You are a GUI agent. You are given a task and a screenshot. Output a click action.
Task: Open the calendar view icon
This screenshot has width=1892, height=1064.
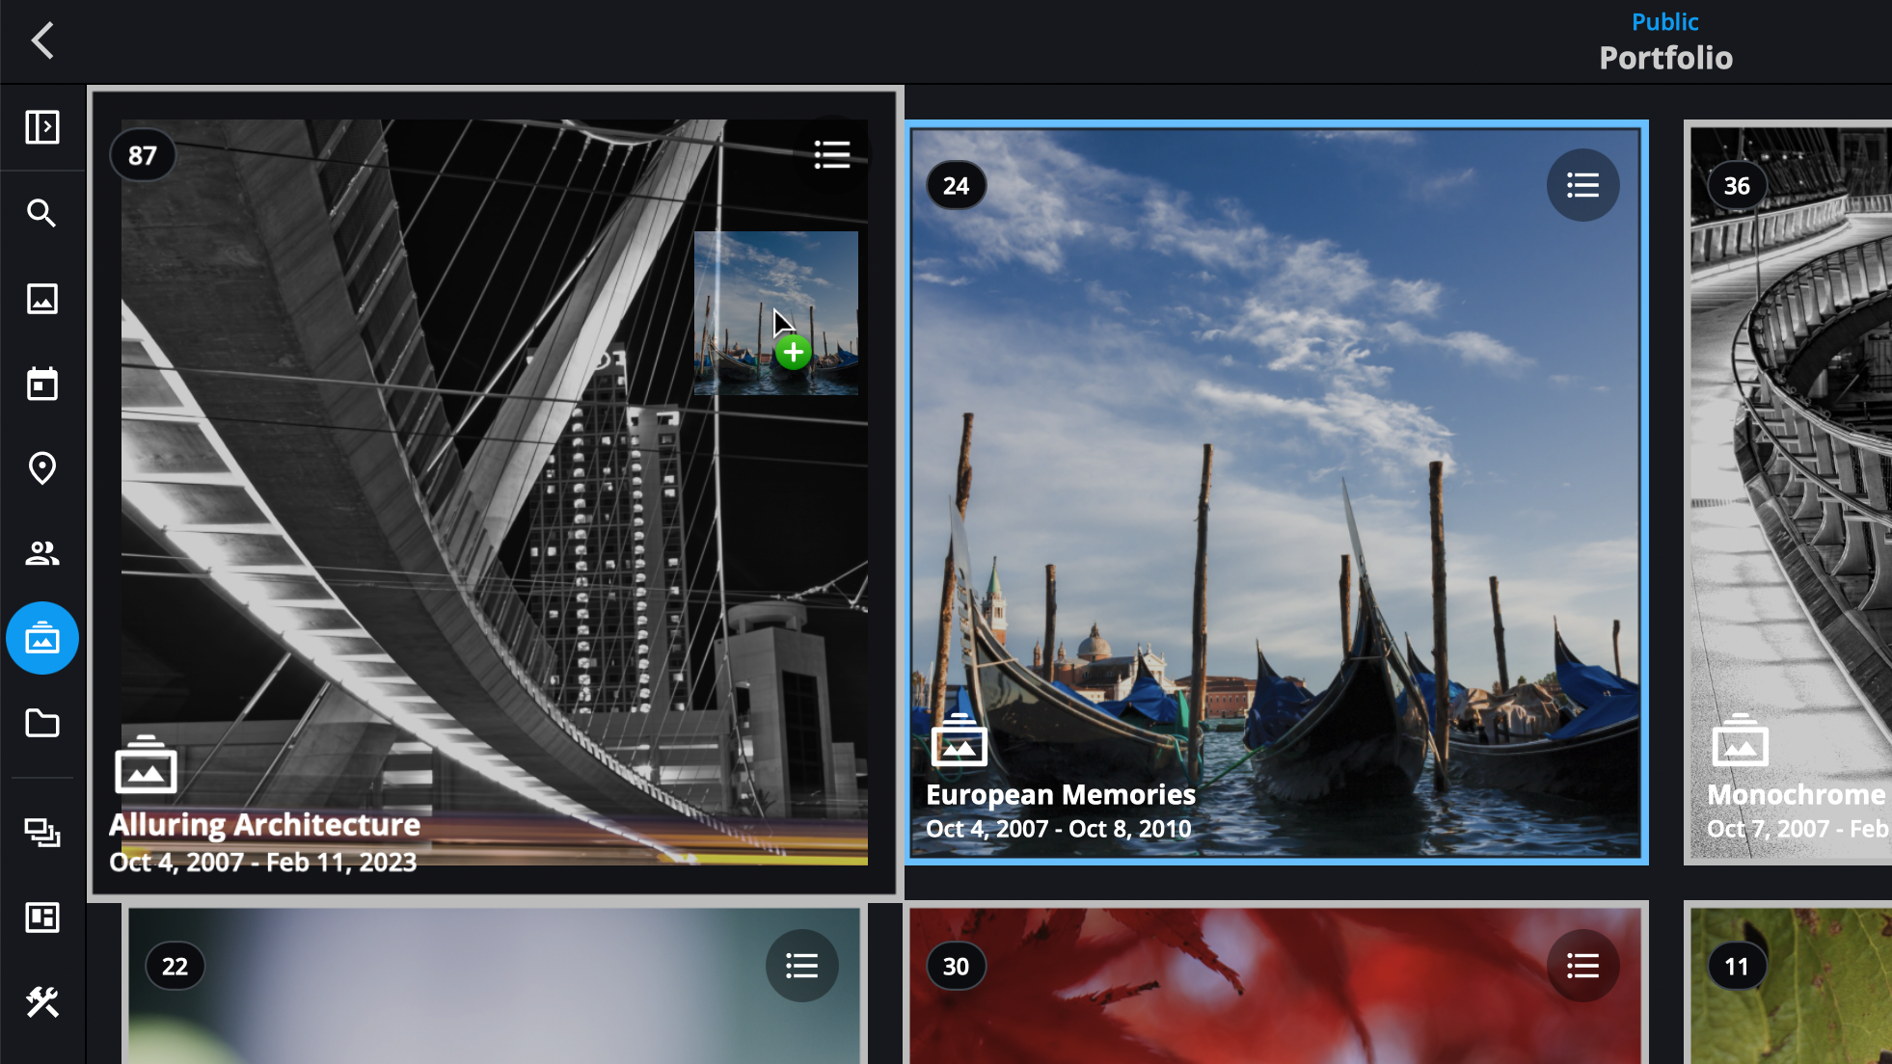[x=42, y=384]
